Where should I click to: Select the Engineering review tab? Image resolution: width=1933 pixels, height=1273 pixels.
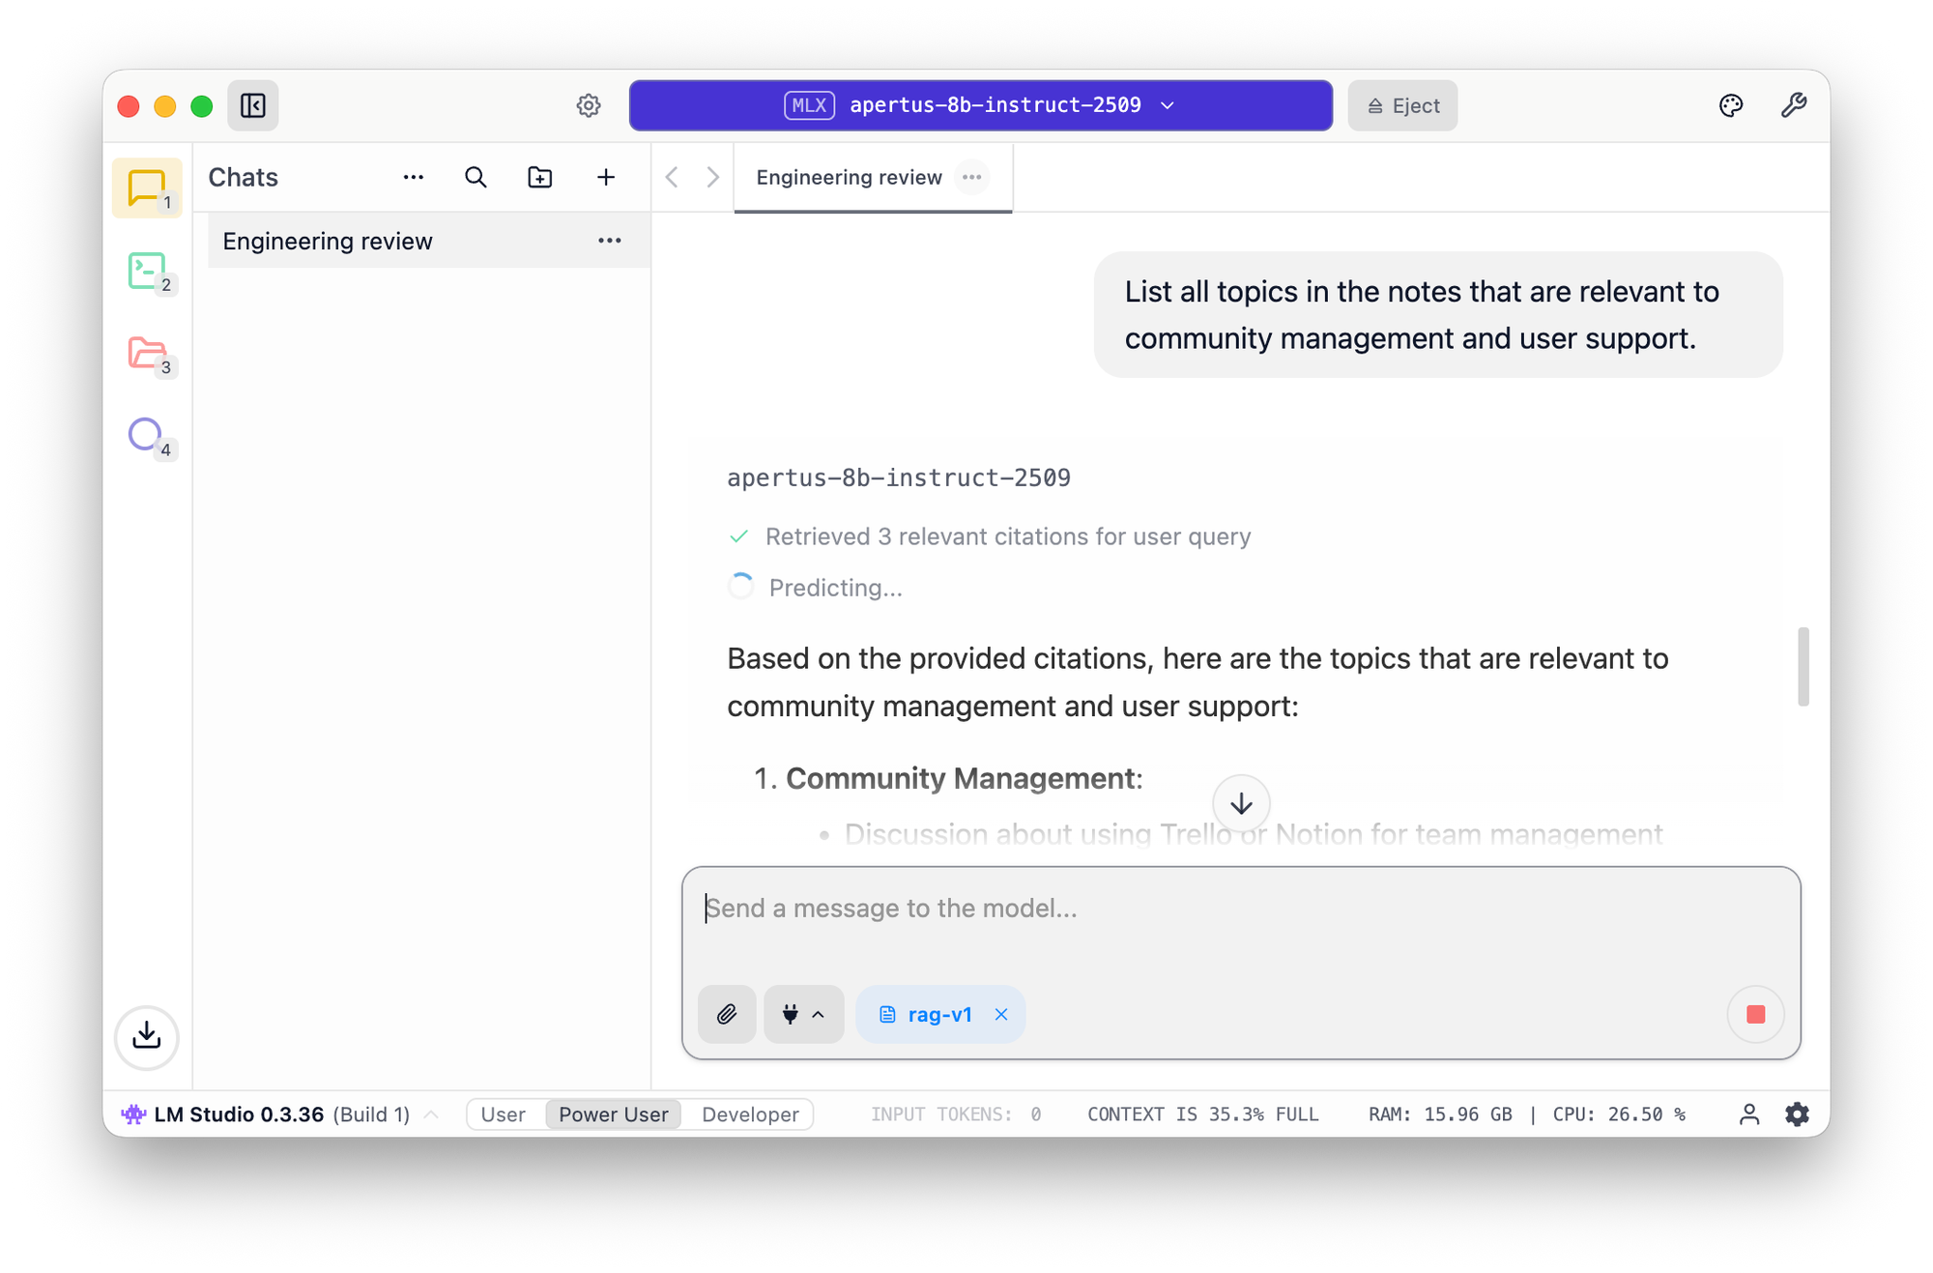pyautogui.click(x=849, y=177)
